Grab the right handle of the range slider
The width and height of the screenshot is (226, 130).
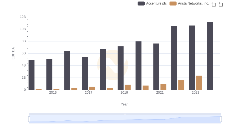point(221,119)
